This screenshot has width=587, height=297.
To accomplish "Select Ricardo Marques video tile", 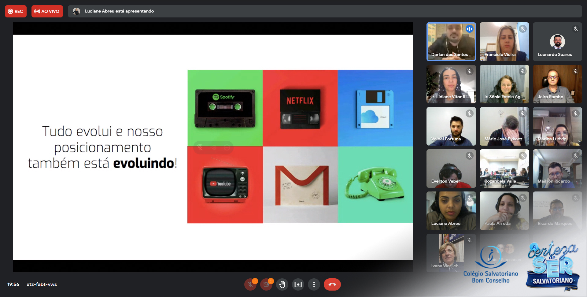I will (x=557, y=211).
